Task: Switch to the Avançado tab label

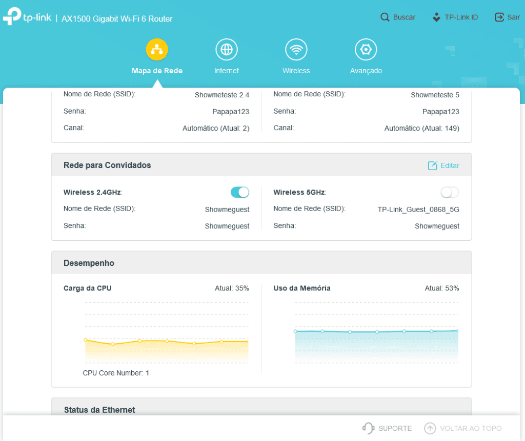Action: pos(366,71)
